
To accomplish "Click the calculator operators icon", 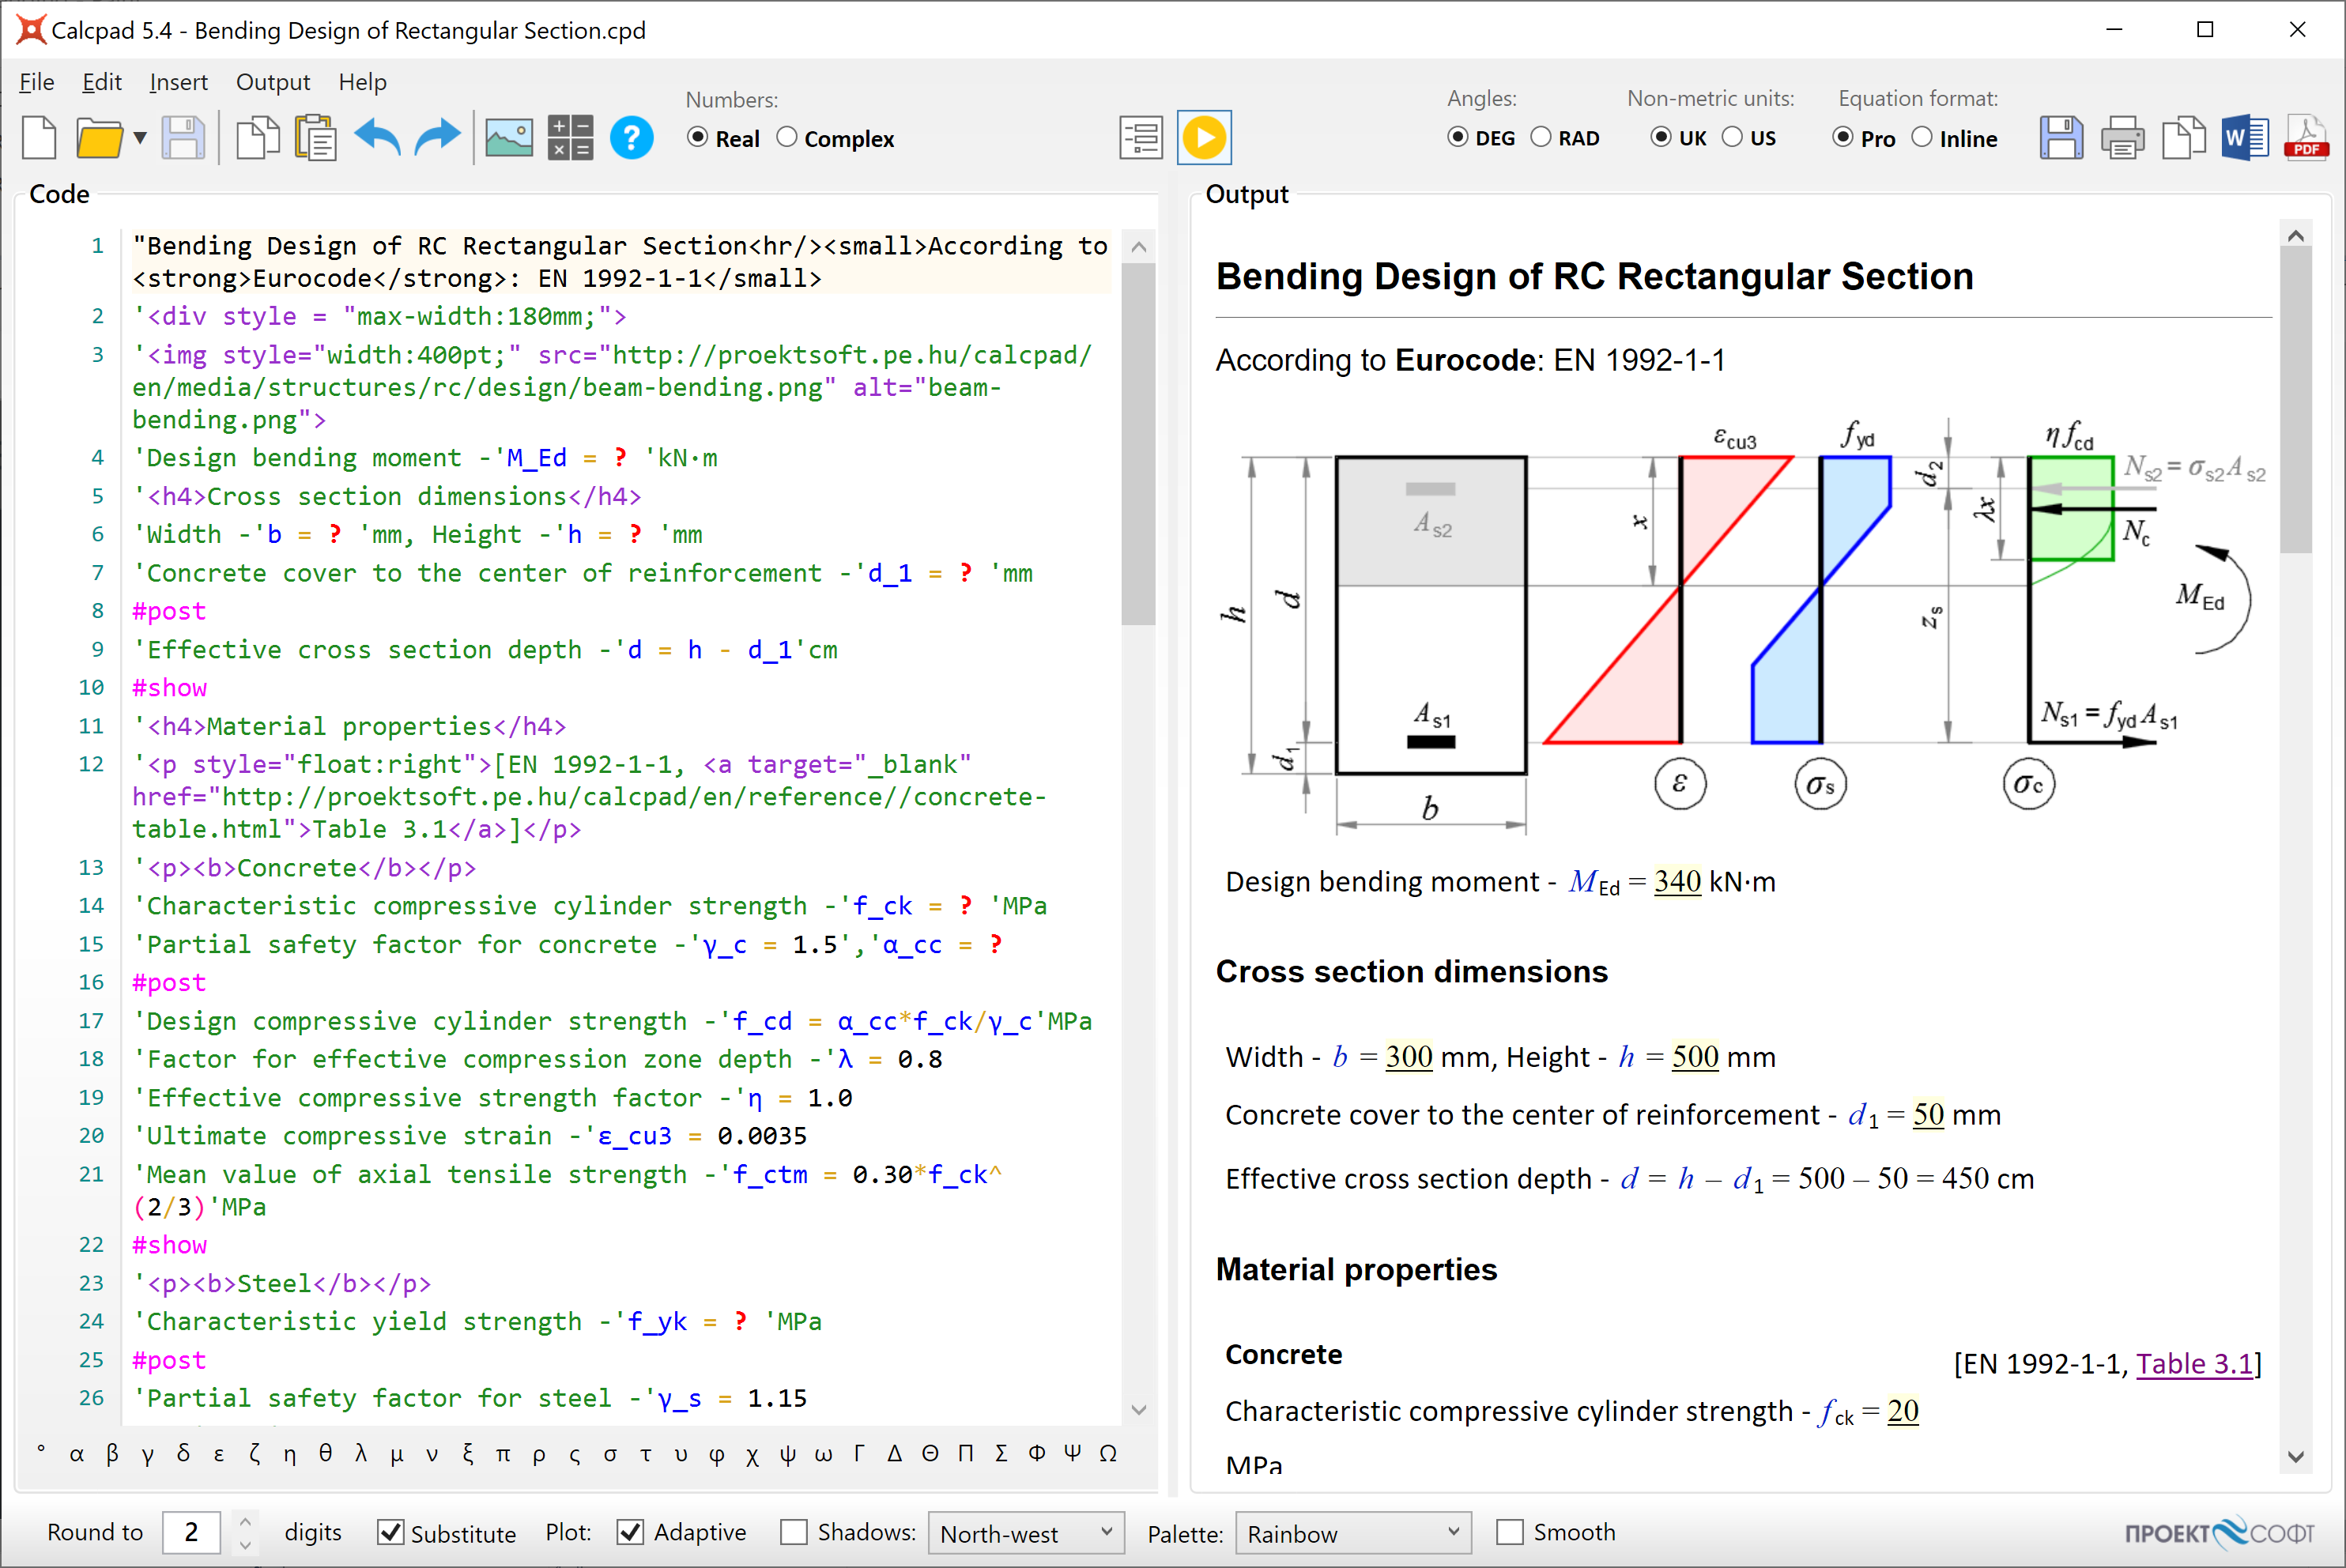I will [x=570, y=138].
